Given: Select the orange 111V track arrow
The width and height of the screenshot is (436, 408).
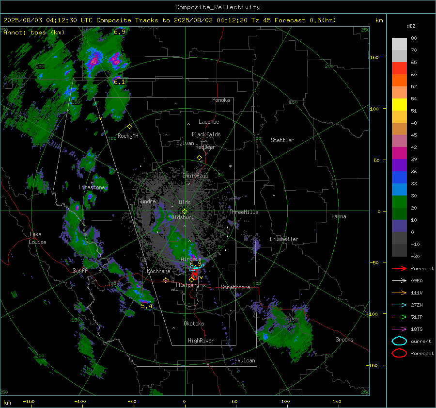Looking at the screenshot, I should (399, 293).
